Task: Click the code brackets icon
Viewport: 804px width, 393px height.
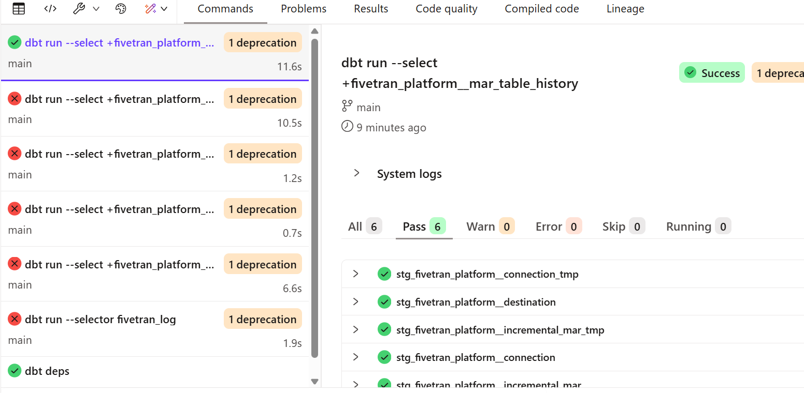Action: click(x=50, y=9)
